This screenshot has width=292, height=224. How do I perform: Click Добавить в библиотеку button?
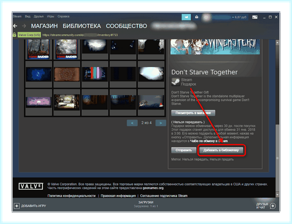tap(221, 150)
